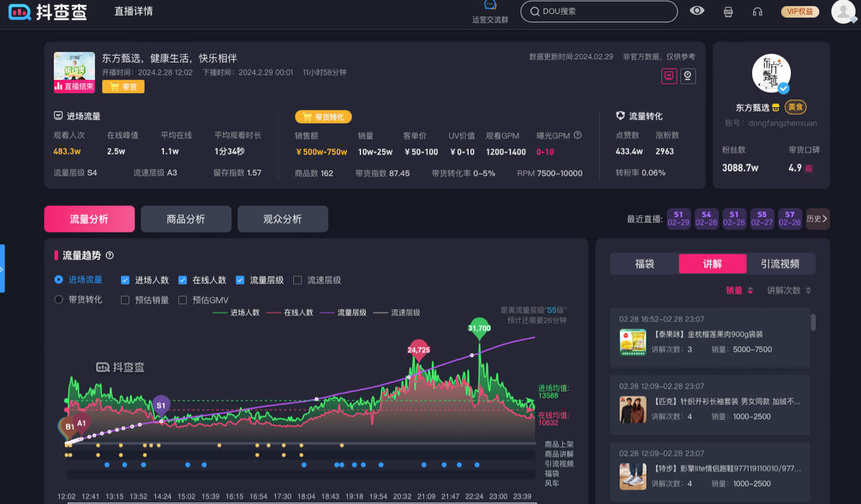Uncheck the 进场人数 checkbox
This screenshot has height=504, width=861.
coord(125,280)
